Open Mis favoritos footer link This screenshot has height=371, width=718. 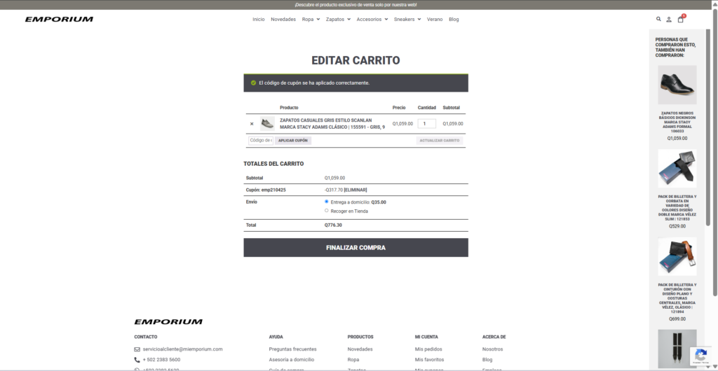coord(430,360)
